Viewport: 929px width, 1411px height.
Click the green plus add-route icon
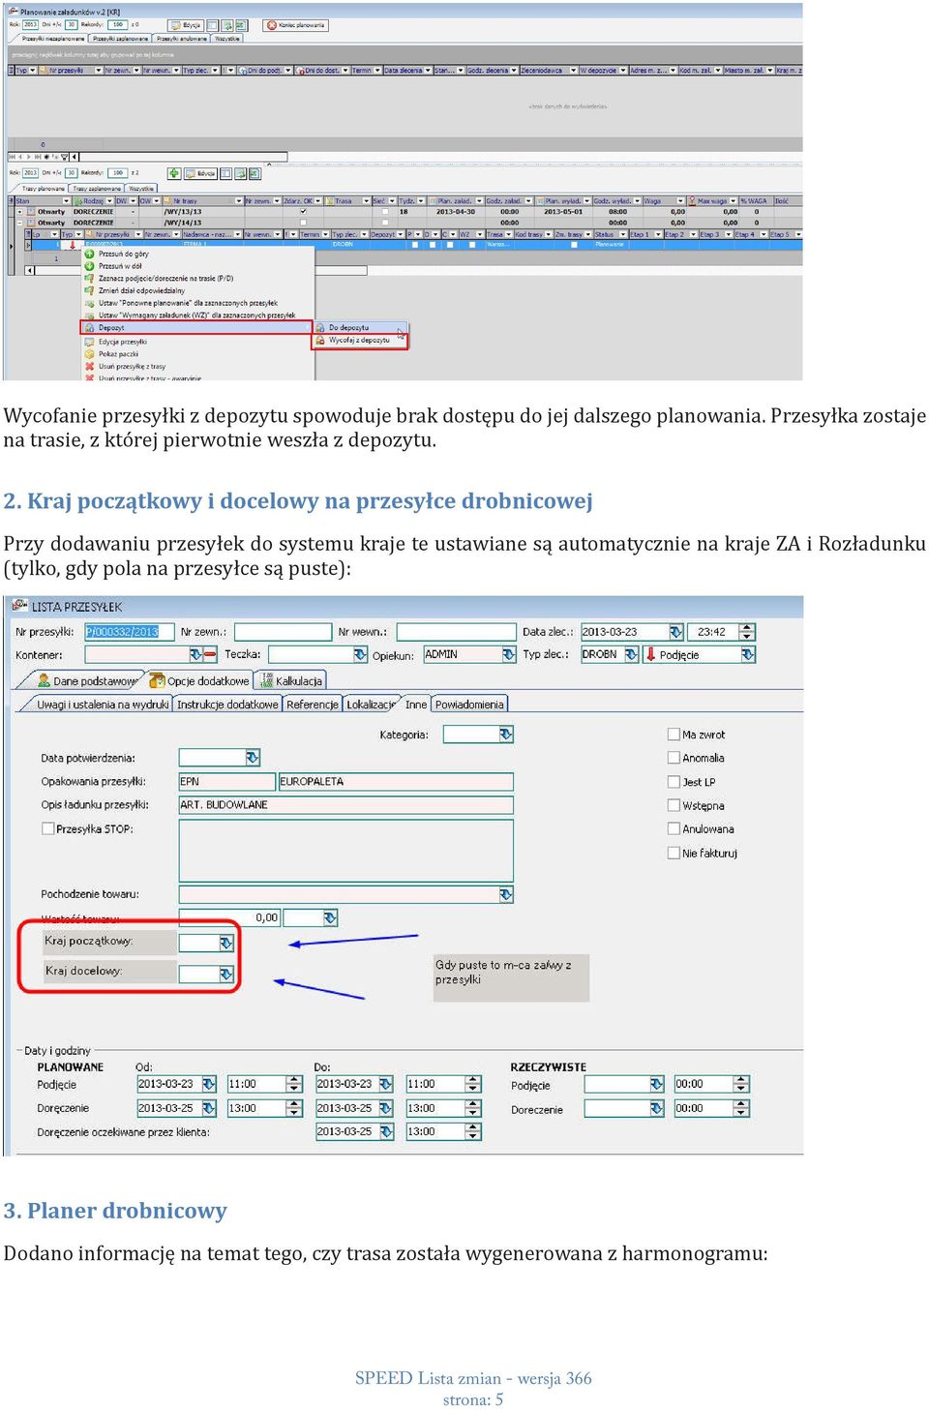coord(174,173)
